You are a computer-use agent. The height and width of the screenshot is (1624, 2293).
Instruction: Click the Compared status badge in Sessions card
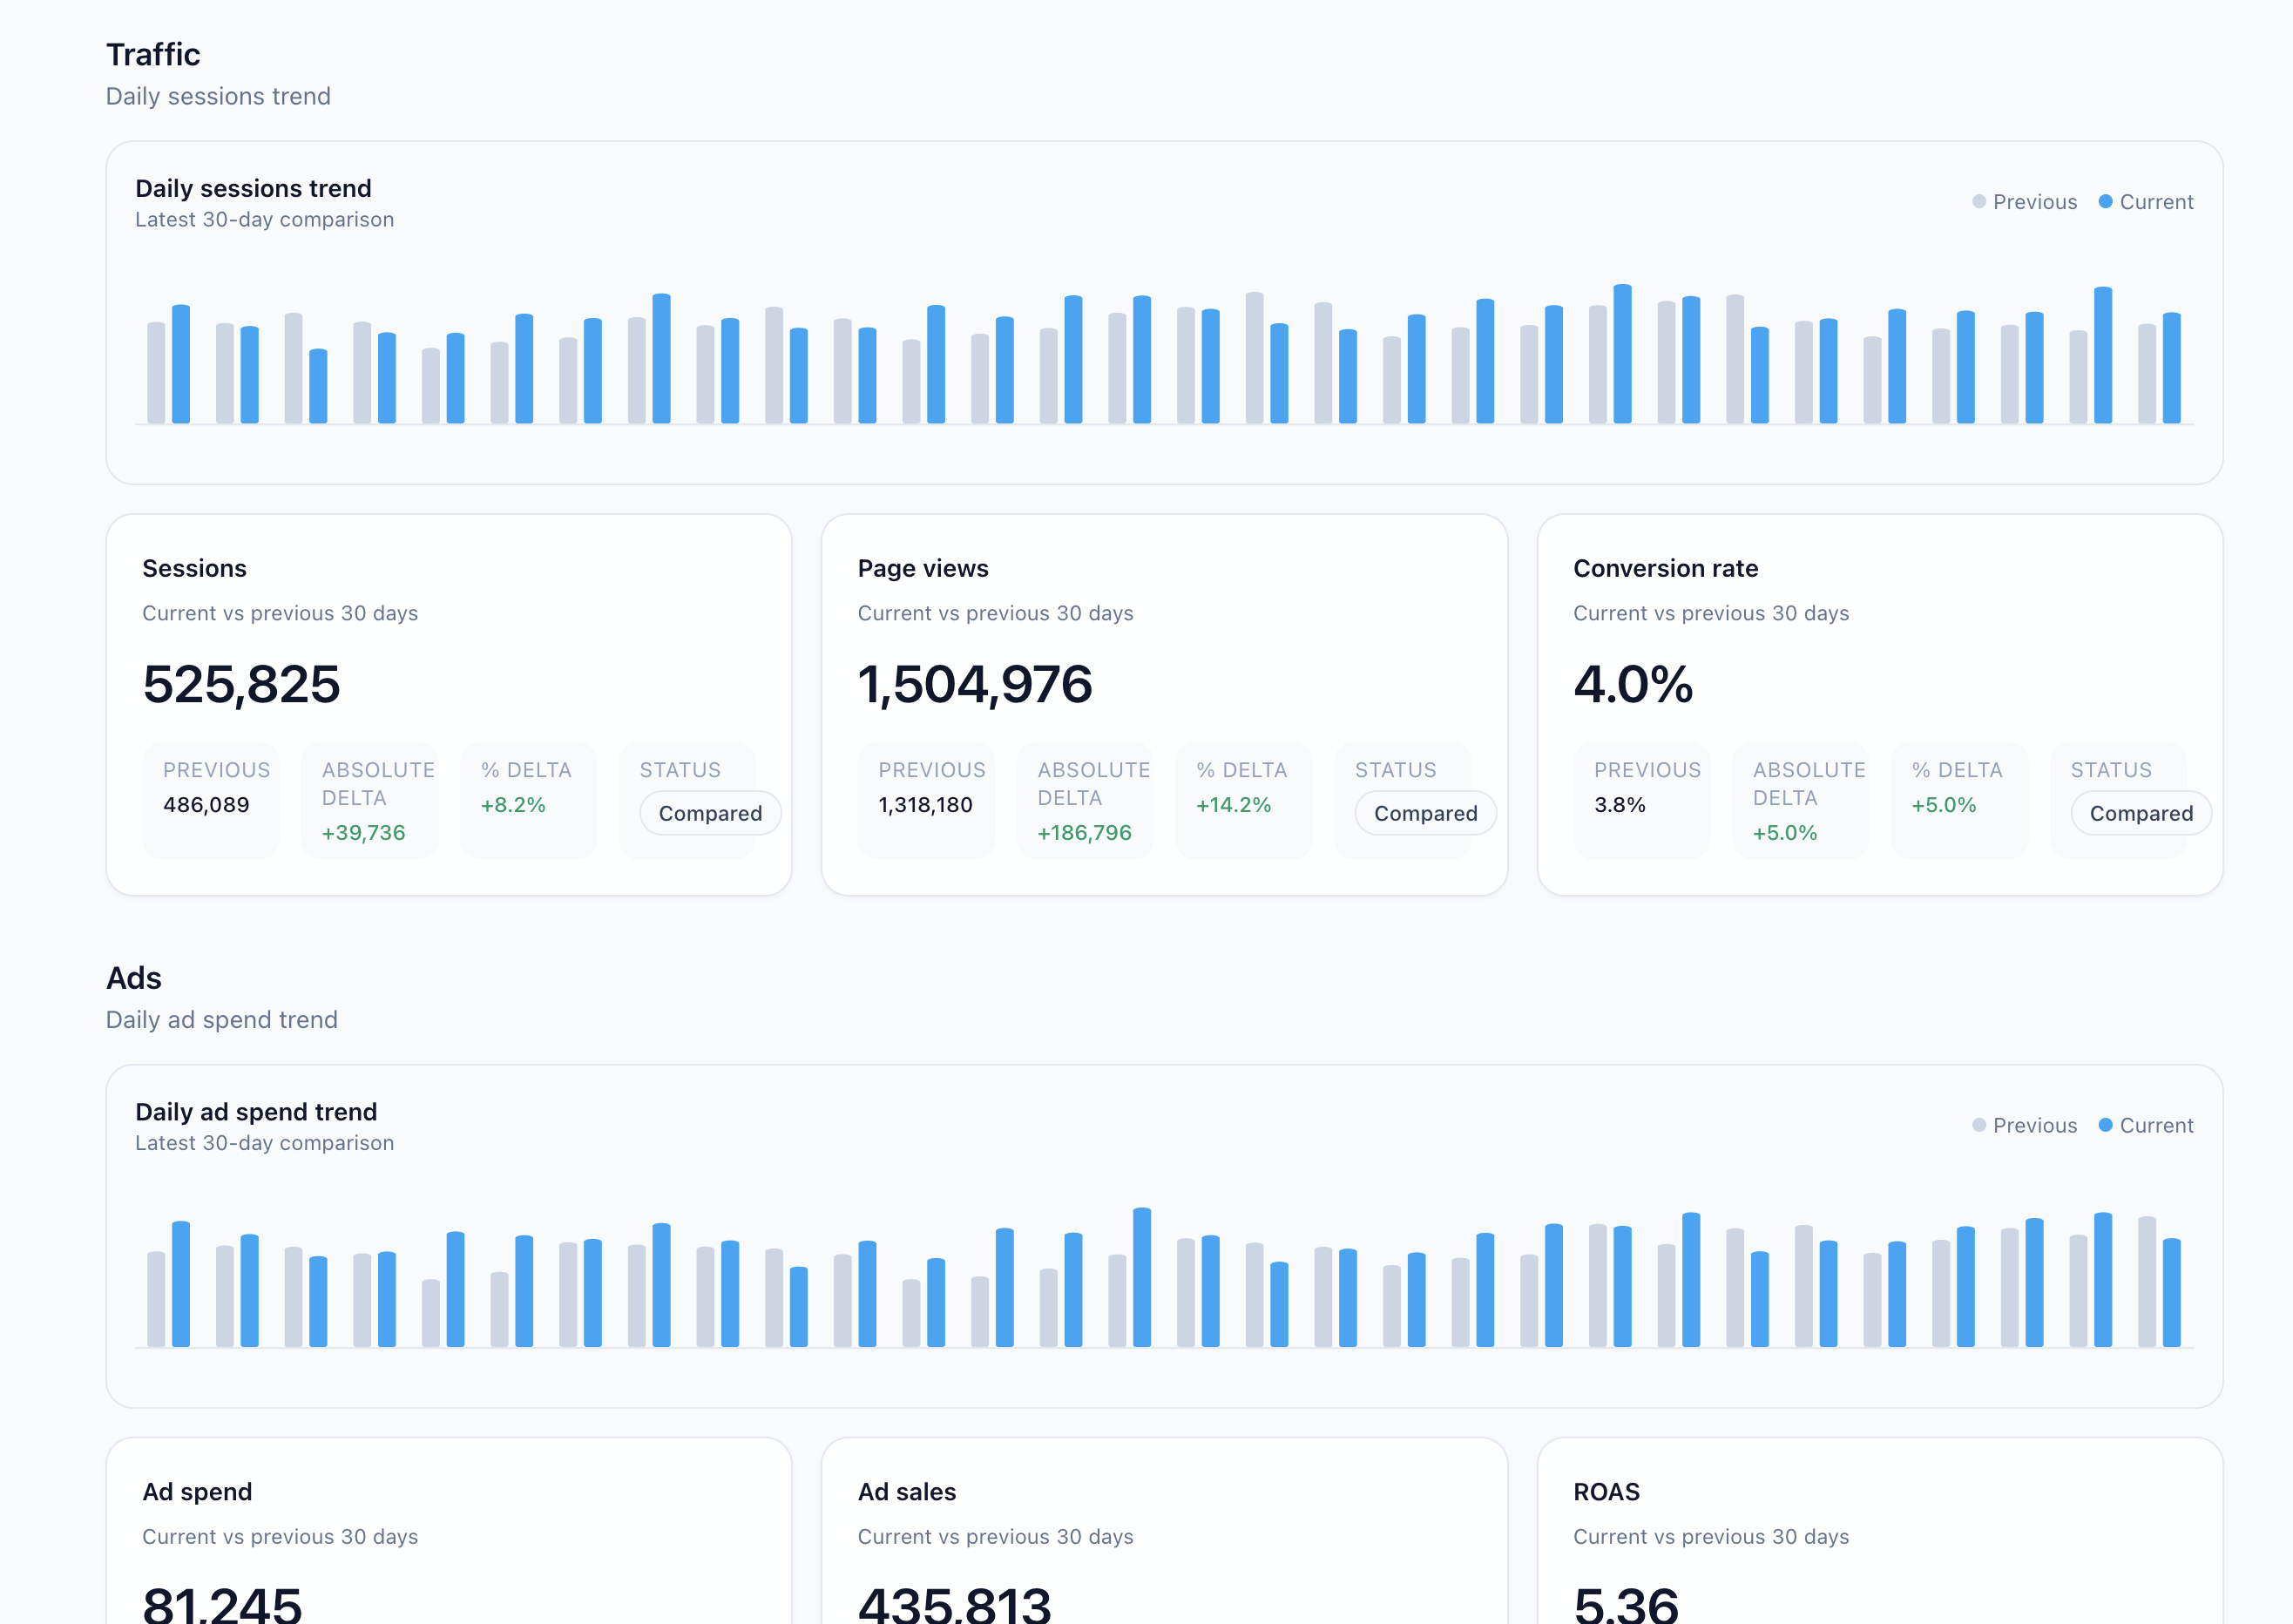click(x=710, y=813)
